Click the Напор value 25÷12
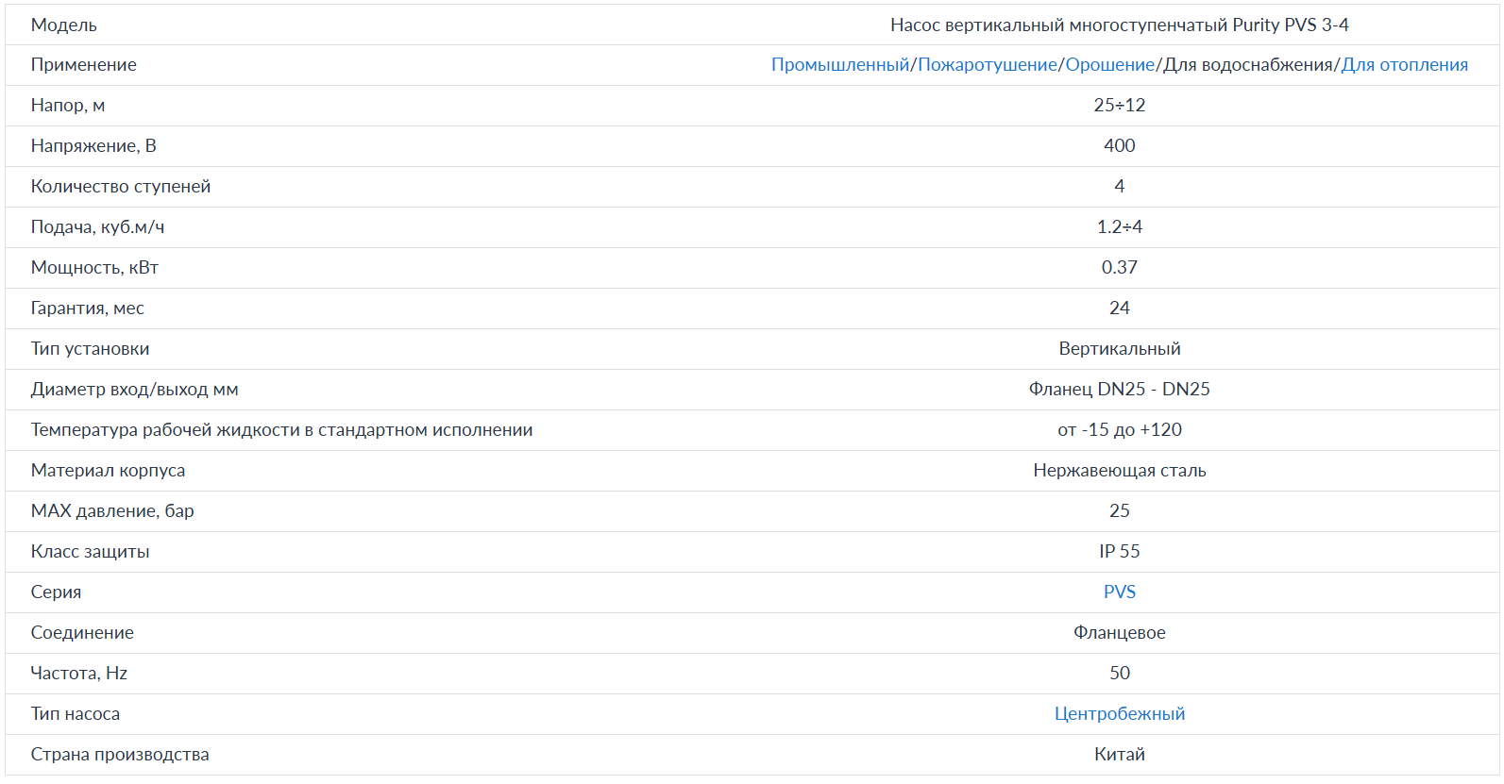 point(1120,105)
